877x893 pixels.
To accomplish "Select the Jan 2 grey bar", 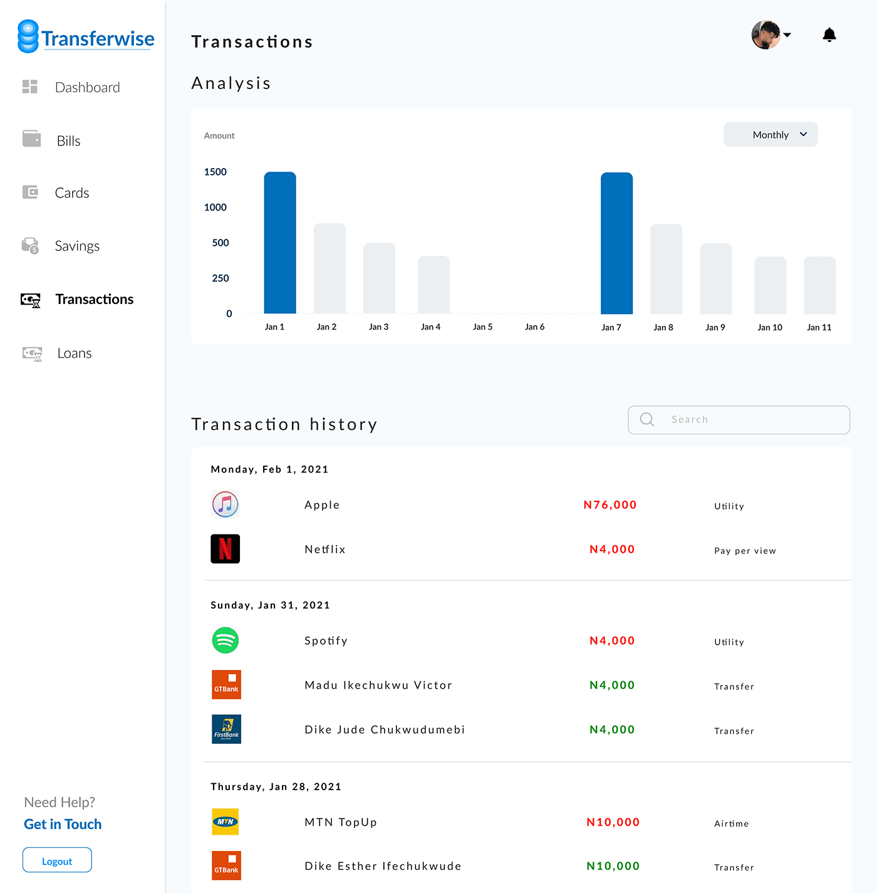I will 330,268.
